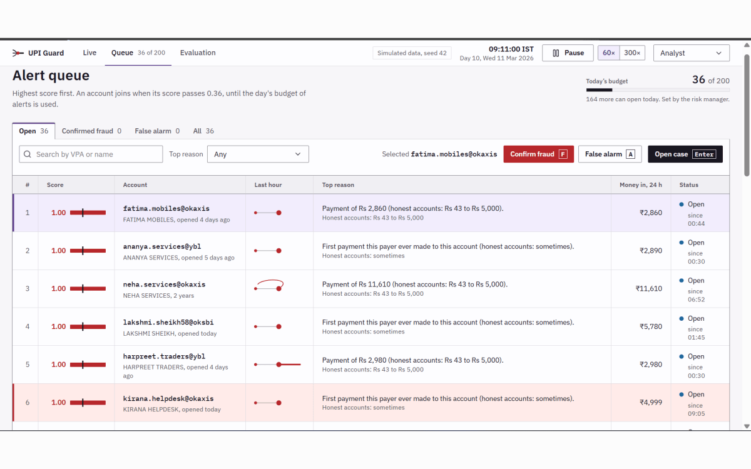The image size is (751, 469).
Task: Open the Analyst role dropdown
Action: click(x=692, y=53)
